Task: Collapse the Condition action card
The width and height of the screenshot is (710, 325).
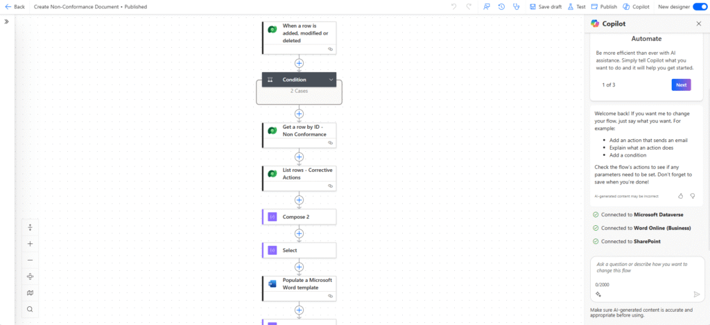Action: pyautogui.click(x=331, y=80)
